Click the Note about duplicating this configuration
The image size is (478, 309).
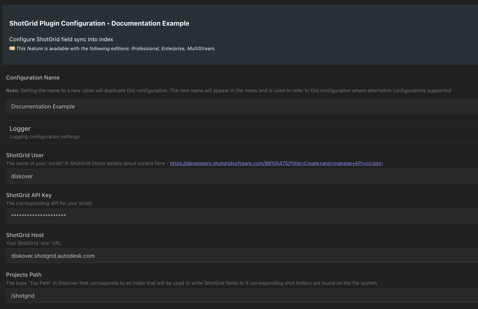tap(228, 91)
